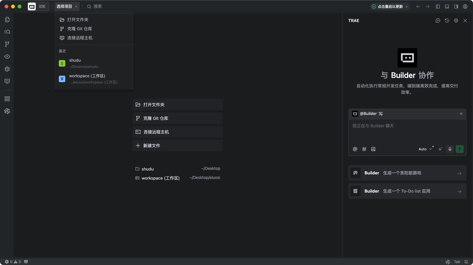Open recent project shudu in dropdown
The width and height of the screenshot is (473, 265).
pos(94,63)
